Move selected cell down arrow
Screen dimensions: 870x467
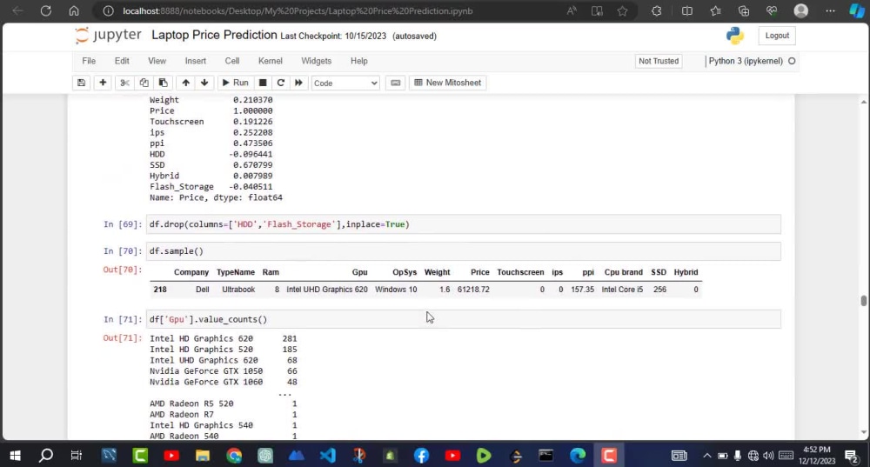tap(204, 83)
